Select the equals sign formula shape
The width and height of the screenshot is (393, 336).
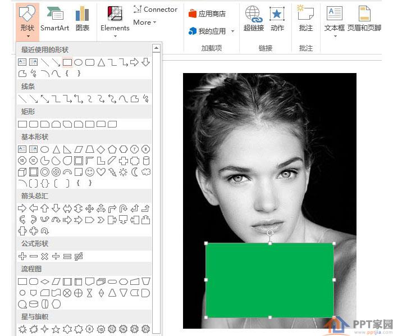(67, 256)
